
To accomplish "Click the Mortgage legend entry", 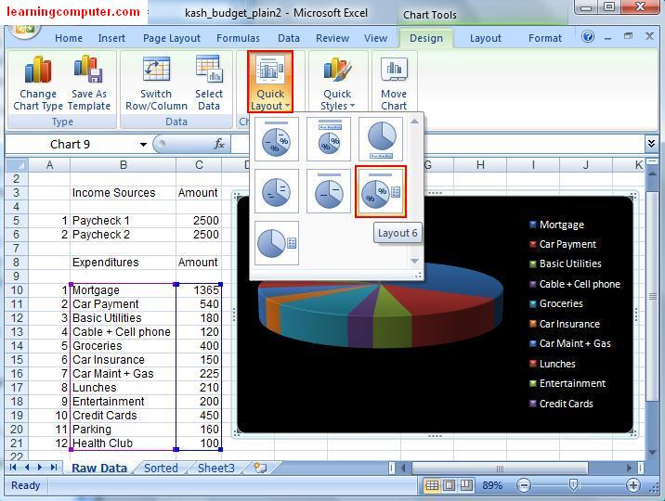I will click(557, 225).
